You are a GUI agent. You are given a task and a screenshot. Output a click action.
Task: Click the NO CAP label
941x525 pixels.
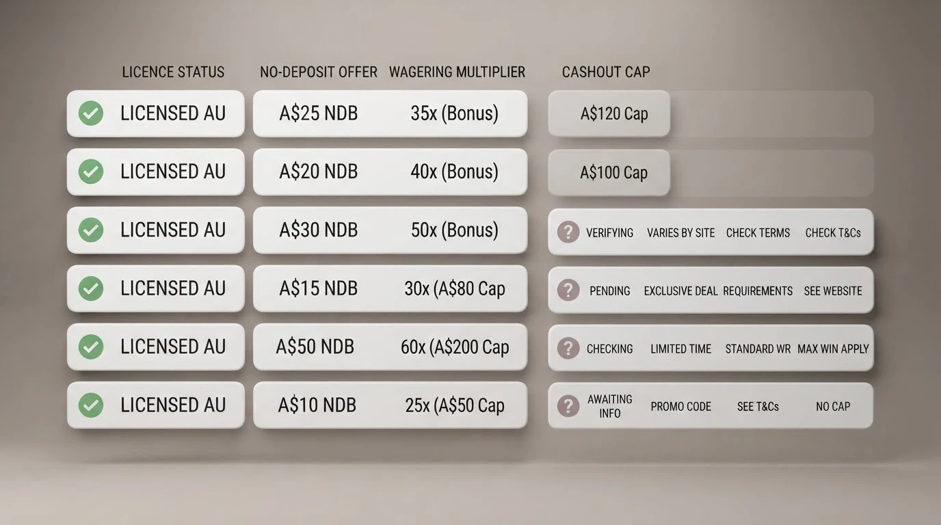833,407
